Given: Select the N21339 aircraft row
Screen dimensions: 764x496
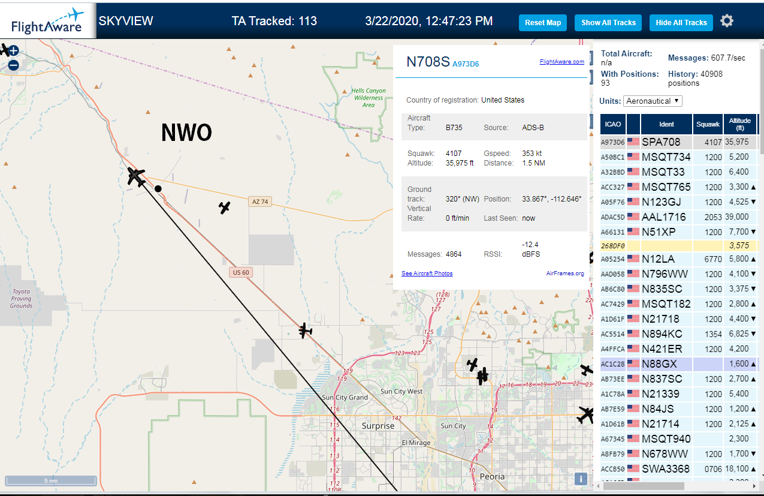Looking at the screenshot, I should coord(679,394).
